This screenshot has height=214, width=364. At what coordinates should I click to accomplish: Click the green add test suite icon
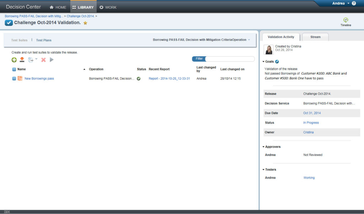(x=14, y=60)
